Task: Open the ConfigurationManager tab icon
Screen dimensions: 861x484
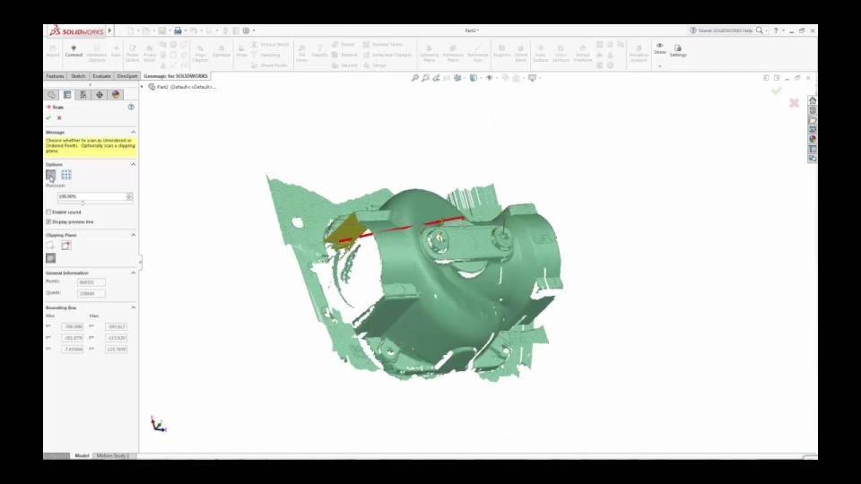Action: [83, 95]
